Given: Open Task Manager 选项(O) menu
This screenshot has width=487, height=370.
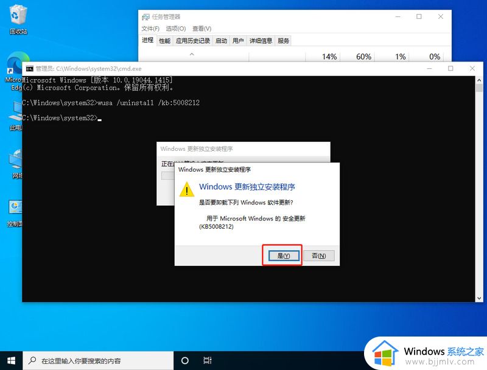Looking at the screenshot, I should coord(175,29).
